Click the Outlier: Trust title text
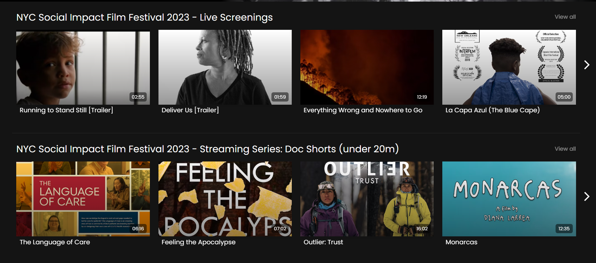Viewport: 596px width, 263px height. [323, 242]
